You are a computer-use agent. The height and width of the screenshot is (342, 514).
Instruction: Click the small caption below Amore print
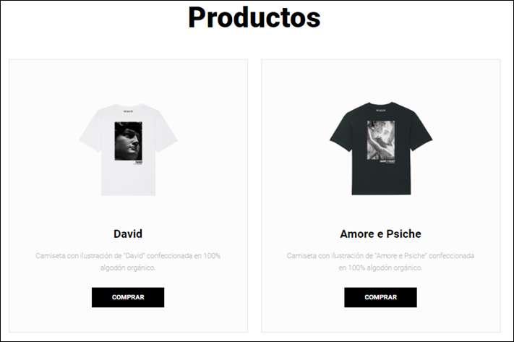pos(387,161)
